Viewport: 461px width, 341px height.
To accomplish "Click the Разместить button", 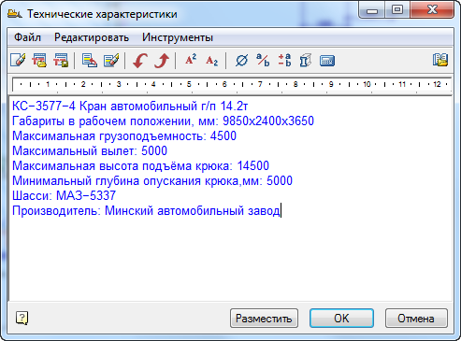I will click(x=264, y=319).
